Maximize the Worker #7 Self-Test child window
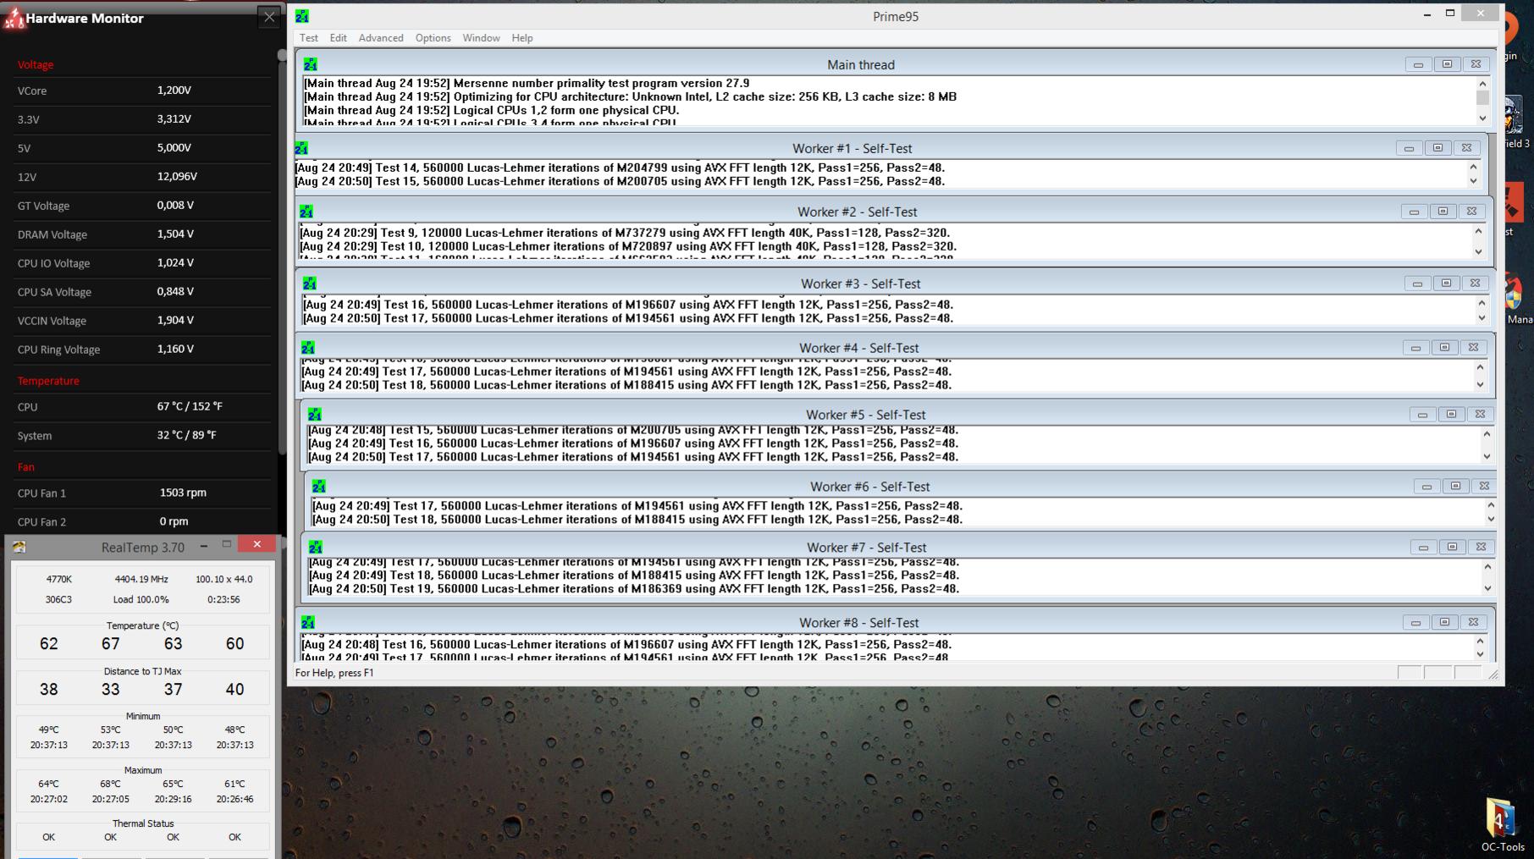Screen dimensions: 1534x859 (1452, 548)
